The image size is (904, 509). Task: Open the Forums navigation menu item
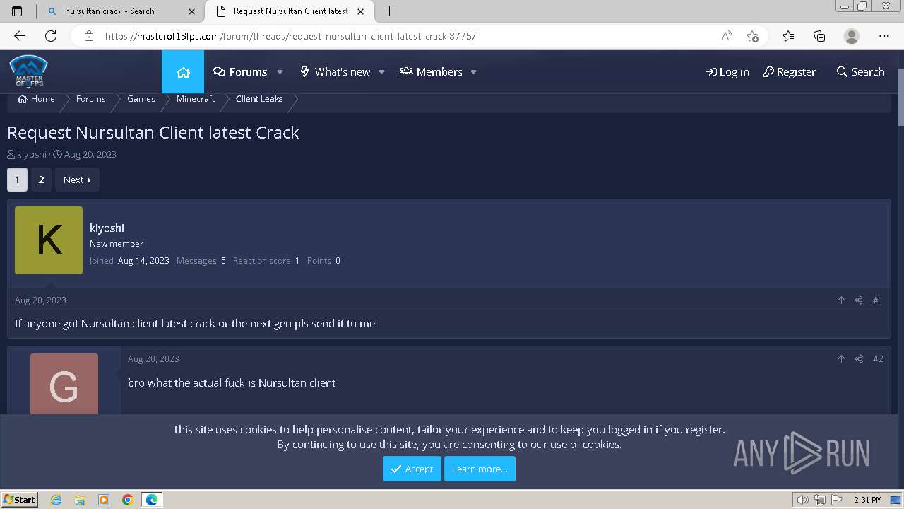pos(240,72)
